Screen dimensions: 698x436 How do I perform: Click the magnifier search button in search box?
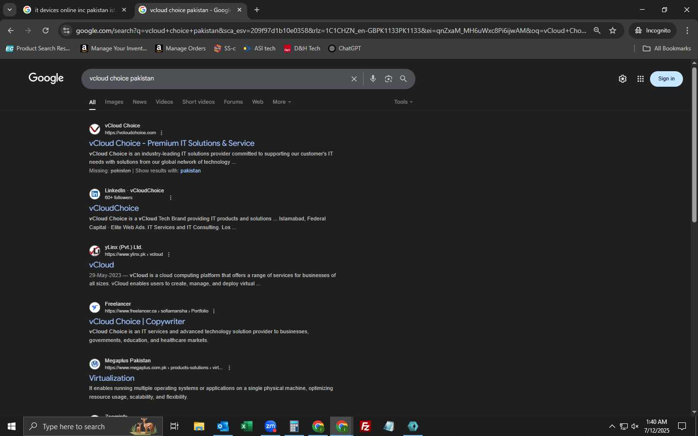coord(403,79)
